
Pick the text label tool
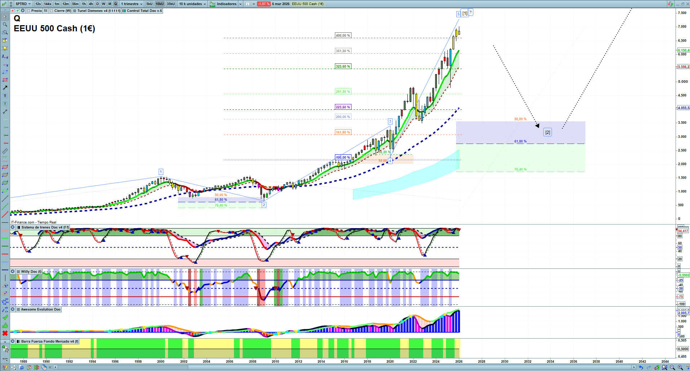(5, 96)
